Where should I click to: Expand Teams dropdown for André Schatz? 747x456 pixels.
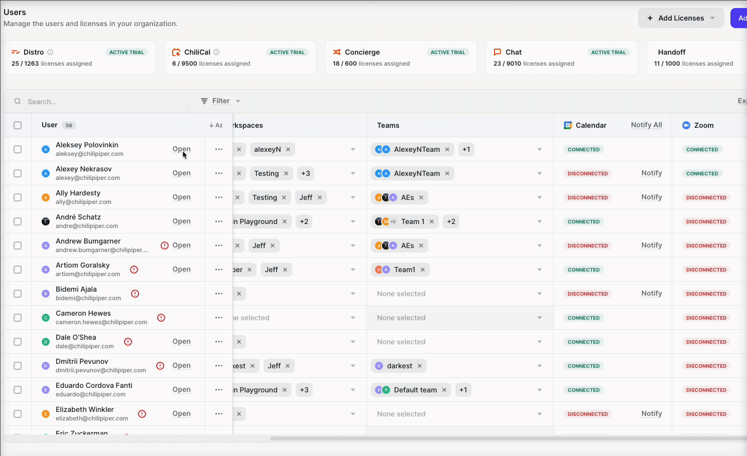540,221
